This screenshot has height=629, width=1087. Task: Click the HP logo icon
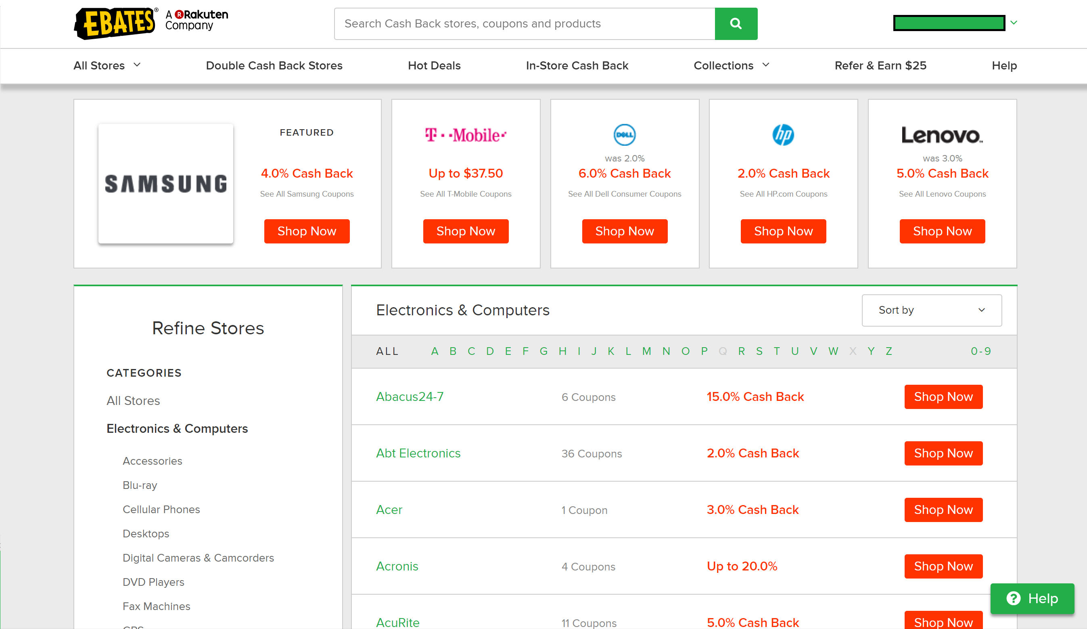[783, 135]
